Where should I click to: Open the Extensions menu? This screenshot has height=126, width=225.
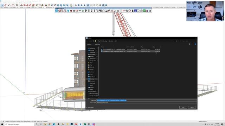26,3
